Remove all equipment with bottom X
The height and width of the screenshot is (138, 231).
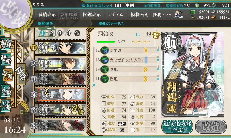(x=94, y=85)
